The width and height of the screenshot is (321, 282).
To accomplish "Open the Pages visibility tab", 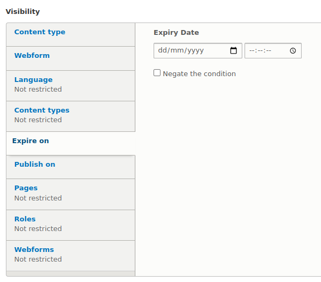I will [x=26, y=188].
